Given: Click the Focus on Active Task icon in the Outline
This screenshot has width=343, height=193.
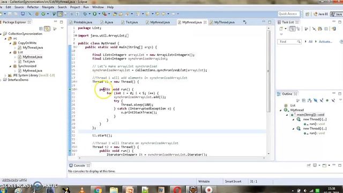Looking at the screenshot, I should coord(298,100).
